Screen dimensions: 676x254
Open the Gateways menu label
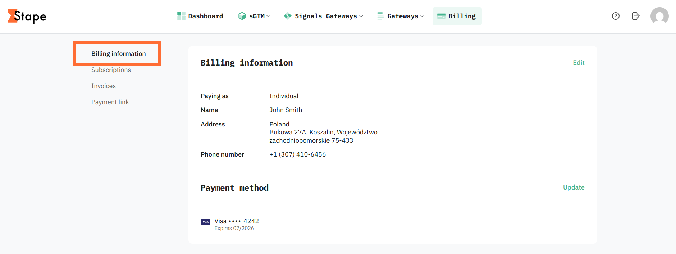[403, 16]
